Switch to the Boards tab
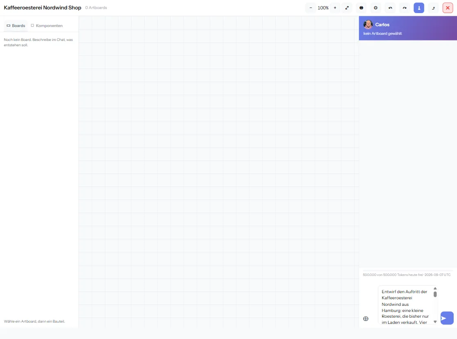457x339 pixels. click(16, 26)
